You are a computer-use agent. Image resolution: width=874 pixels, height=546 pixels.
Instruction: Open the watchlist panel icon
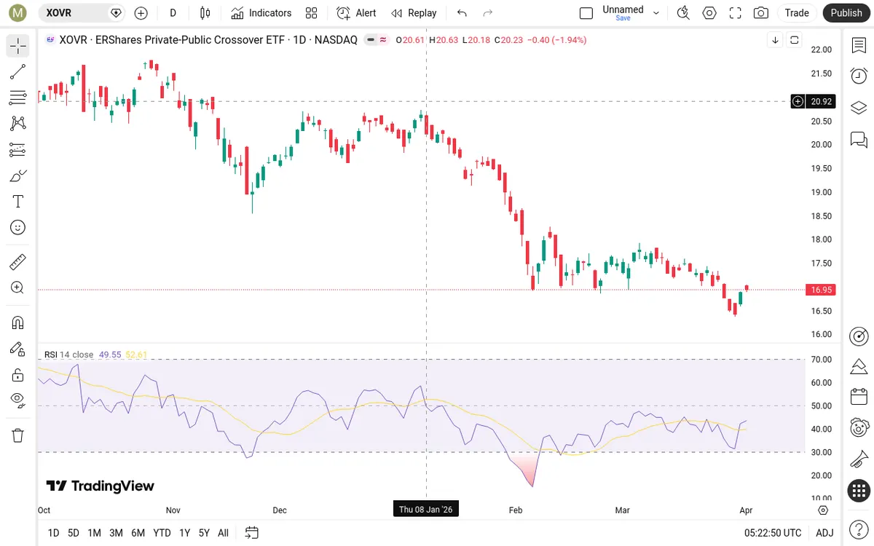[x=859, y=46]
